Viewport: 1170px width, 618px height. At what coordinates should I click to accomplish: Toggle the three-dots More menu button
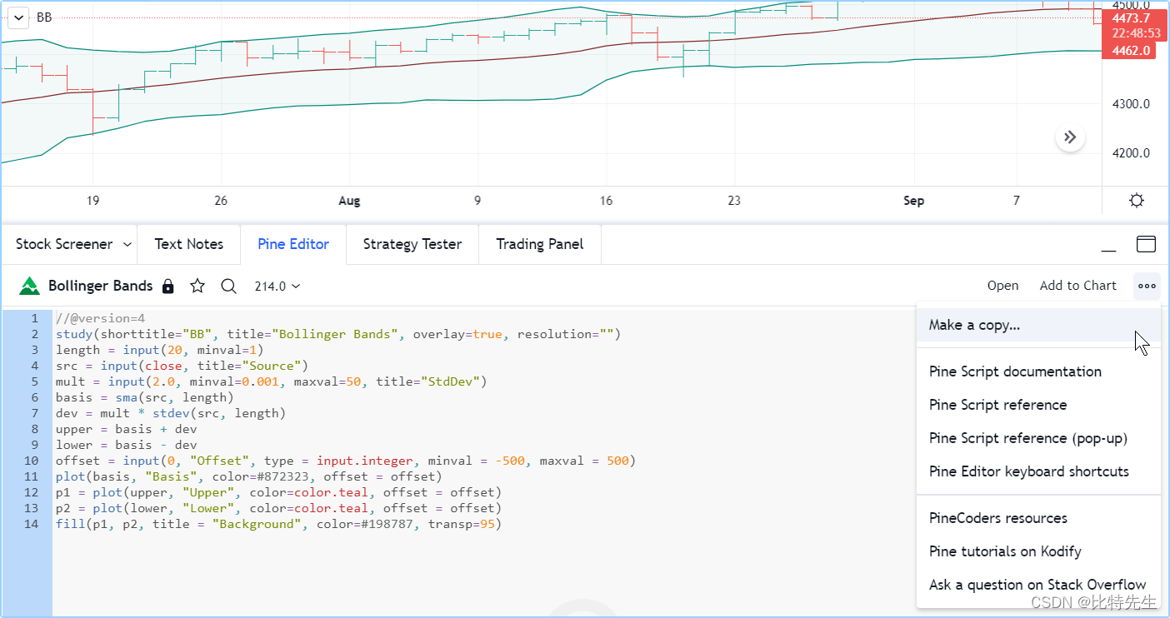[x=1147, y=286]
